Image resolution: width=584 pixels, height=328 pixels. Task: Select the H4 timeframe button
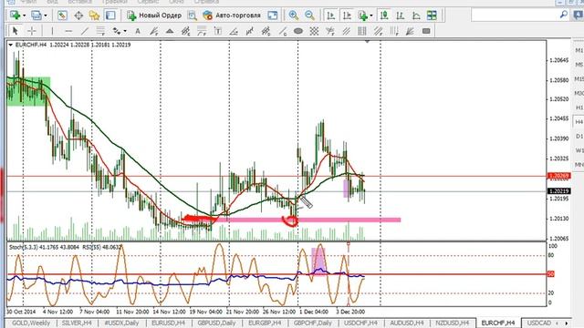tap(579, 122)
